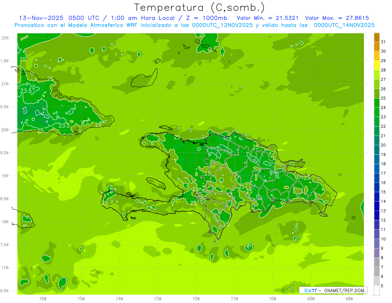Viewport: 392px width, 303px height.
Task: Click the '73W' longitude axis label
Action: pos(158,299)
